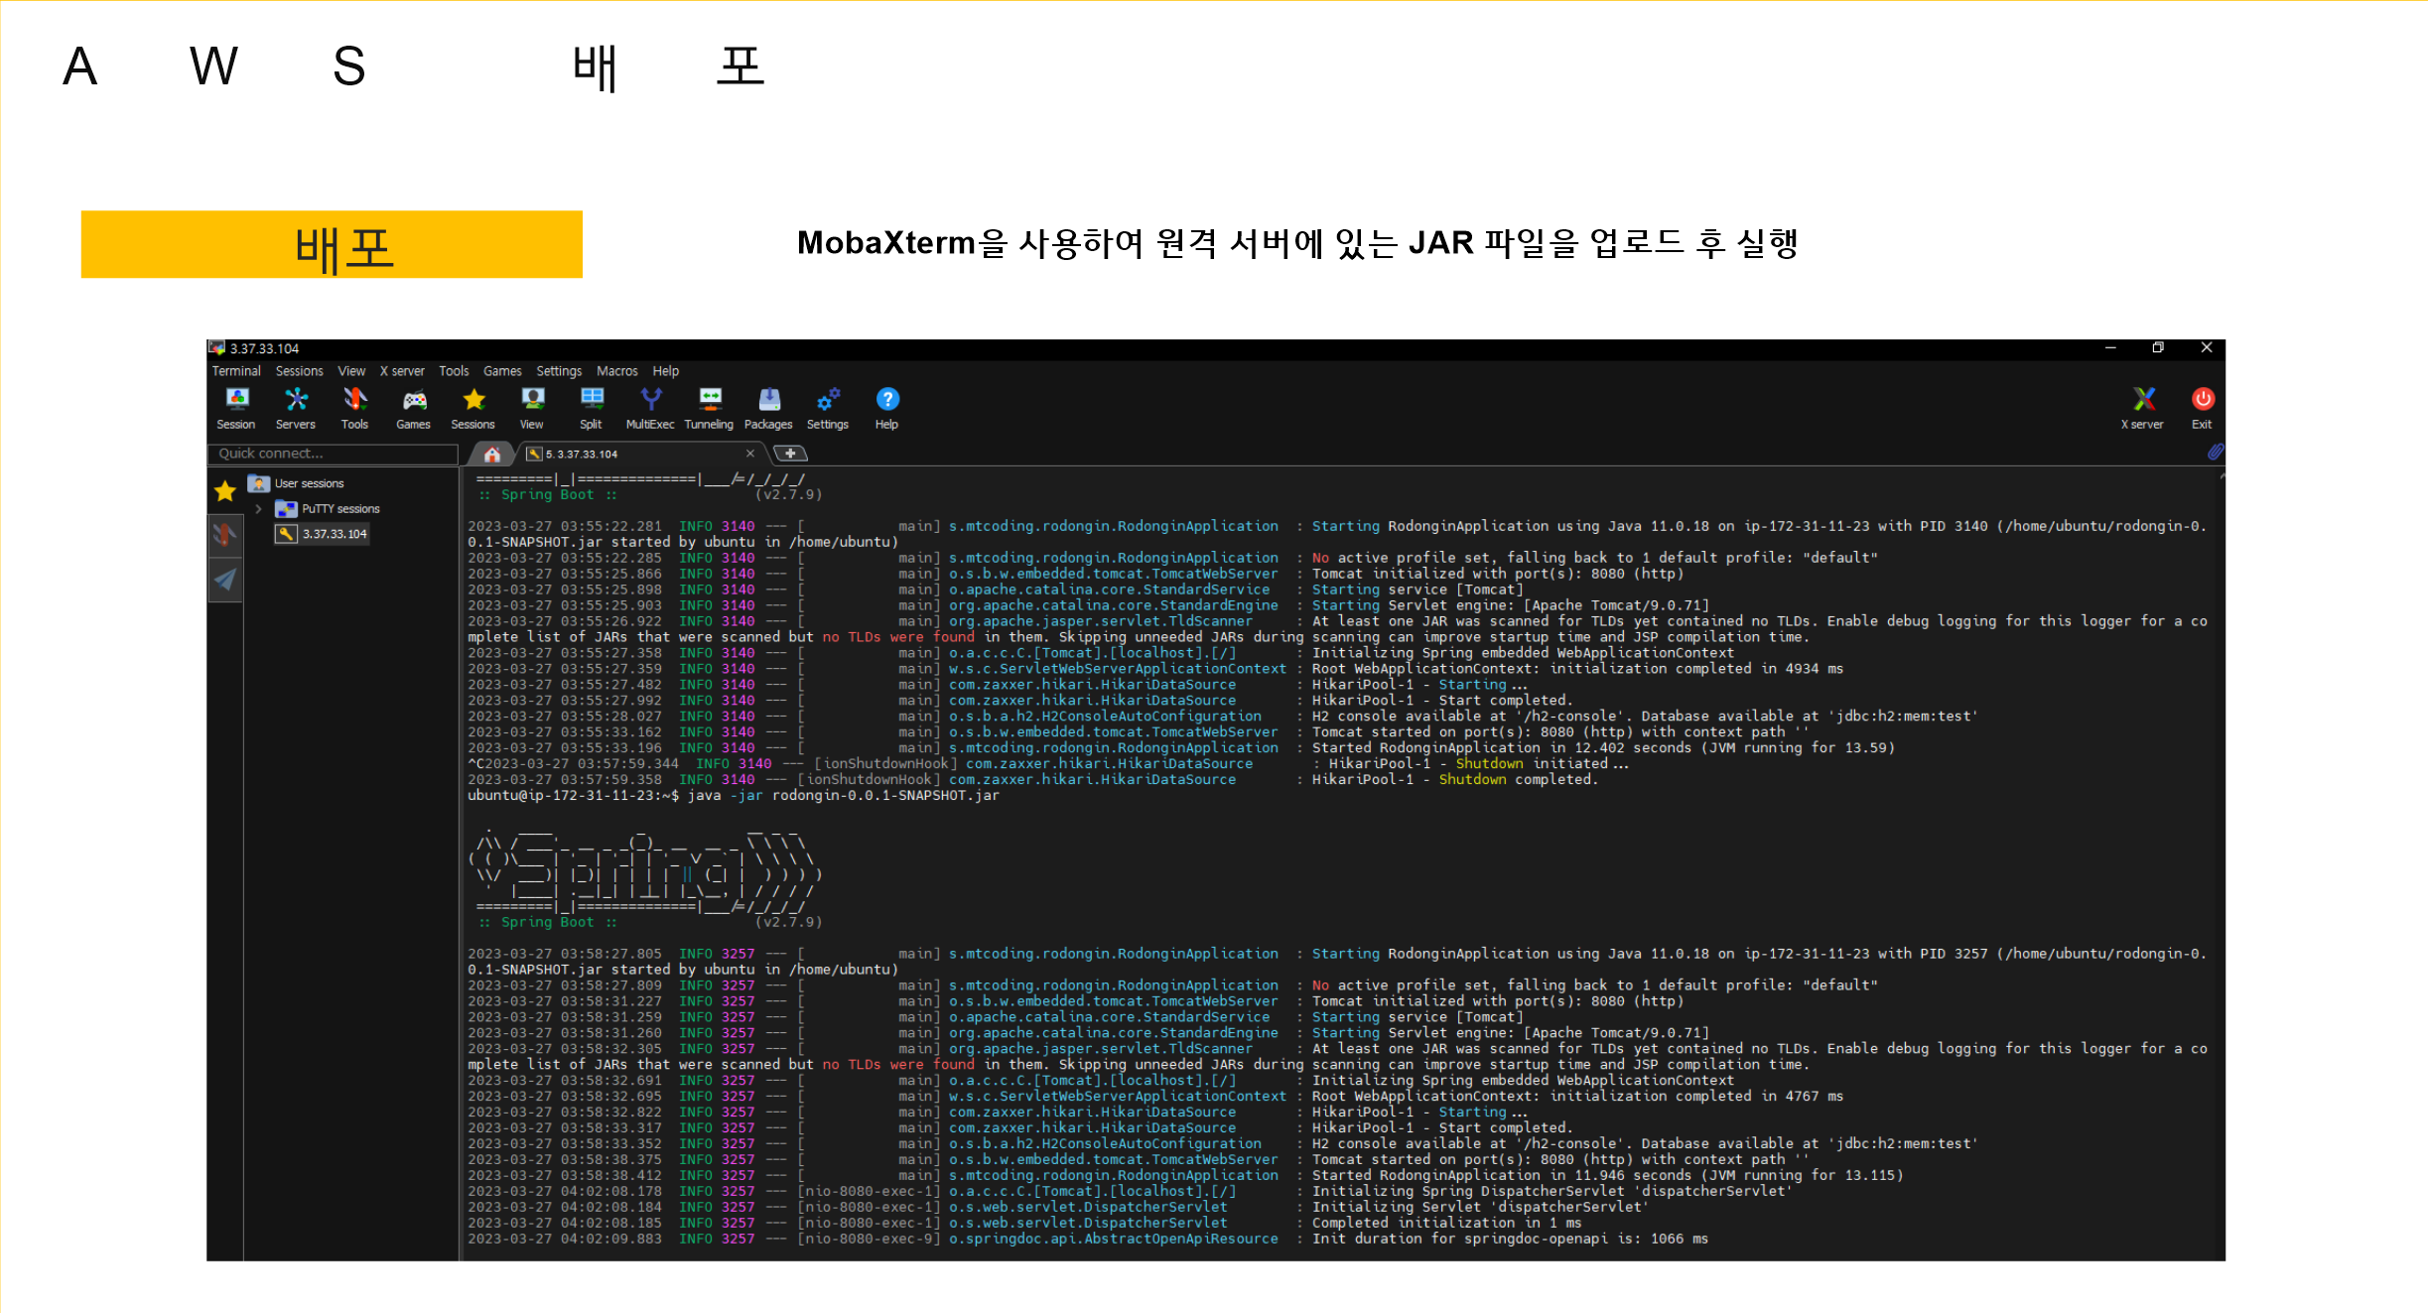2428x1313 pixels.
Task: Click the Quick connect field
Action: coord(333,454)
